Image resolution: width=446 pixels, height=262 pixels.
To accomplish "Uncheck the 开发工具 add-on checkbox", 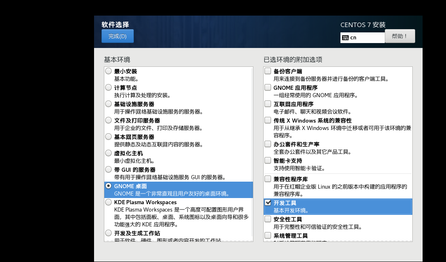I will pos(268,203).
